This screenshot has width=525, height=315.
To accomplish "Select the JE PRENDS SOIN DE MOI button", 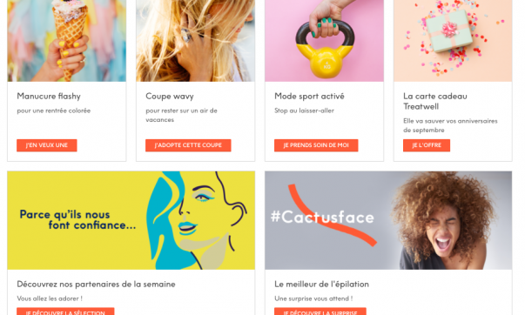I will [x=316, y=145].
